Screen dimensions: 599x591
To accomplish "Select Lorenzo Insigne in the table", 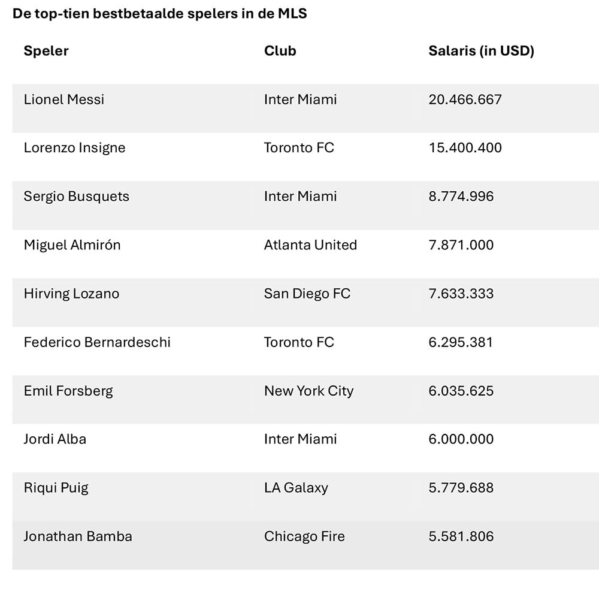I will [x=74, y=148].
